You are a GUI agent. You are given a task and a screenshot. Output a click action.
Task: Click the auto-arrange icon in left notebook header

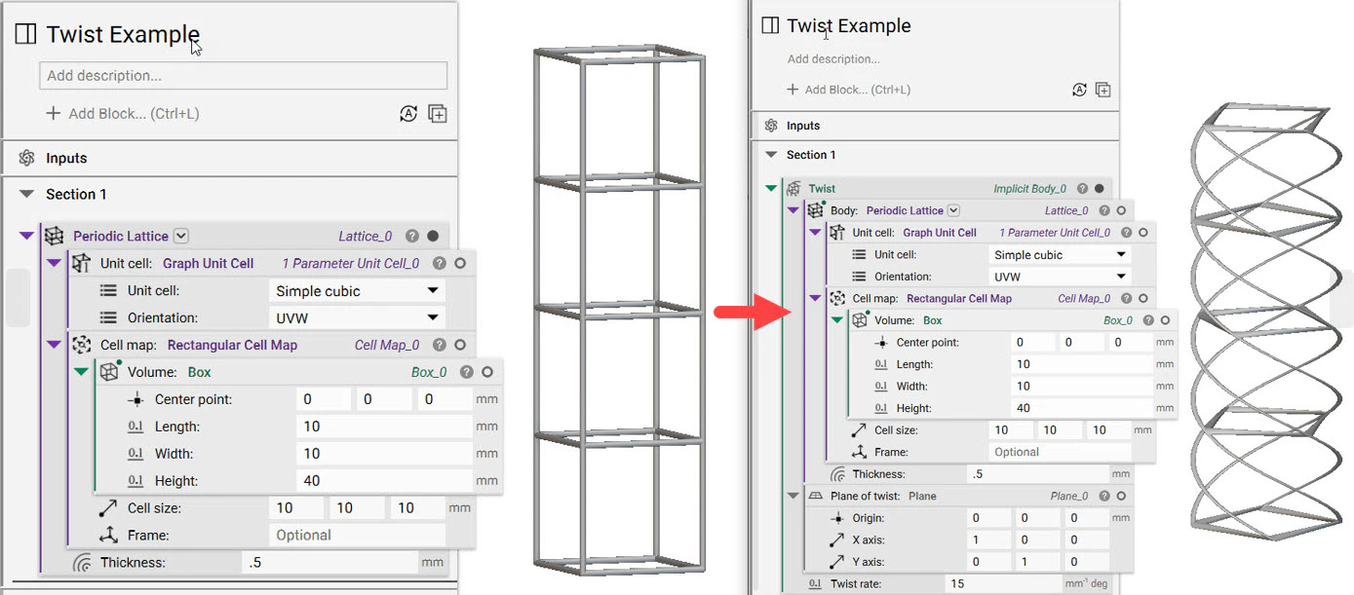408,114
